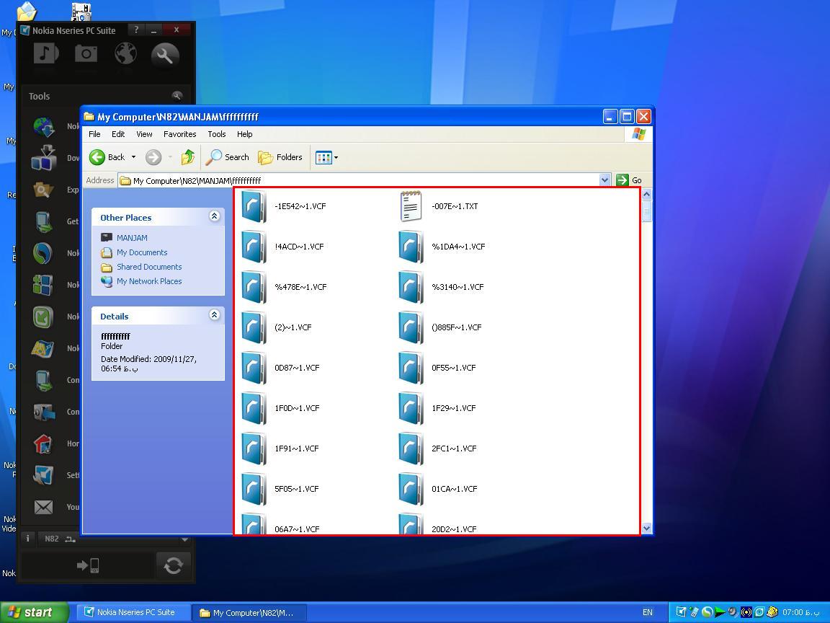Screen dimensions: 830x623
Task: Open the Explorer Tools menu
Action: click(216, 134)
